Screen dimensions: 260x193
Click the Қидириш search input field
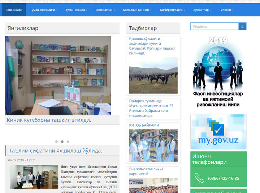click(214, 26)
